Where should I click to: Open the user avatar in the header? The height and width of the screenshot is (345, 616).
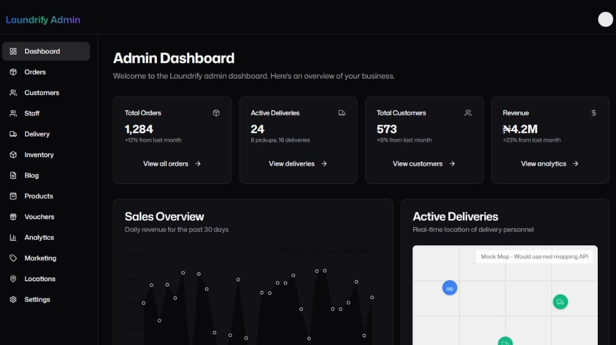click(605, 19)
